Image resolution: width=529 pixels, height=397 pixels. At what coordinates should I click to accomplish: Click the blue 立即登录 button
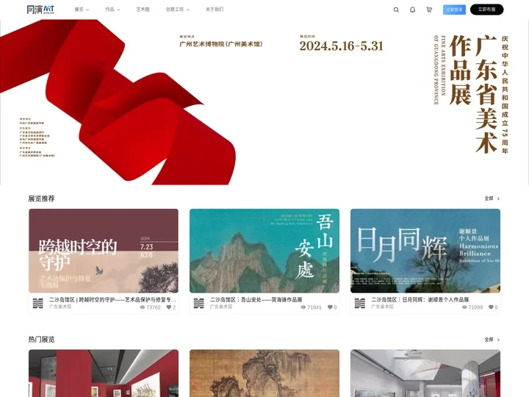pyautogui.click(x=454, y=10)
